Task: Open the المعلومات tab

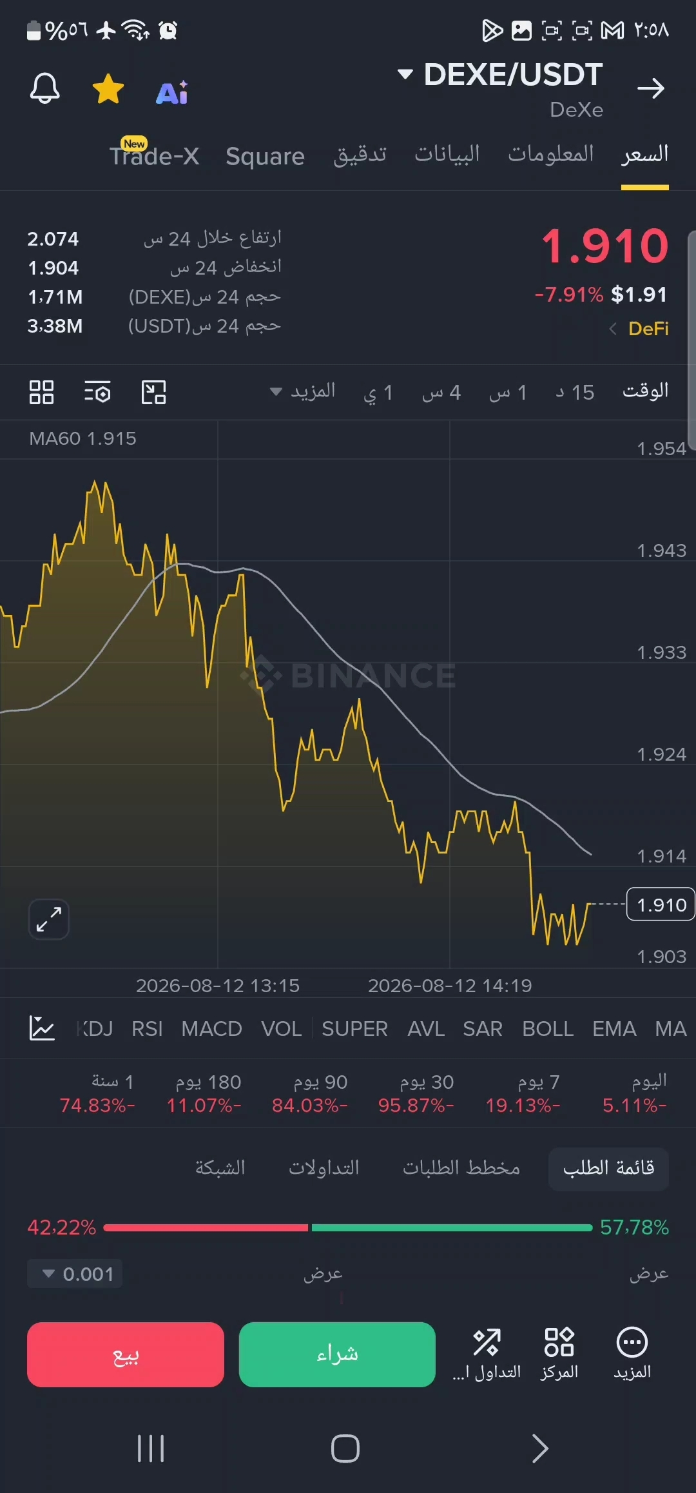Action: (x=551, y=154)
